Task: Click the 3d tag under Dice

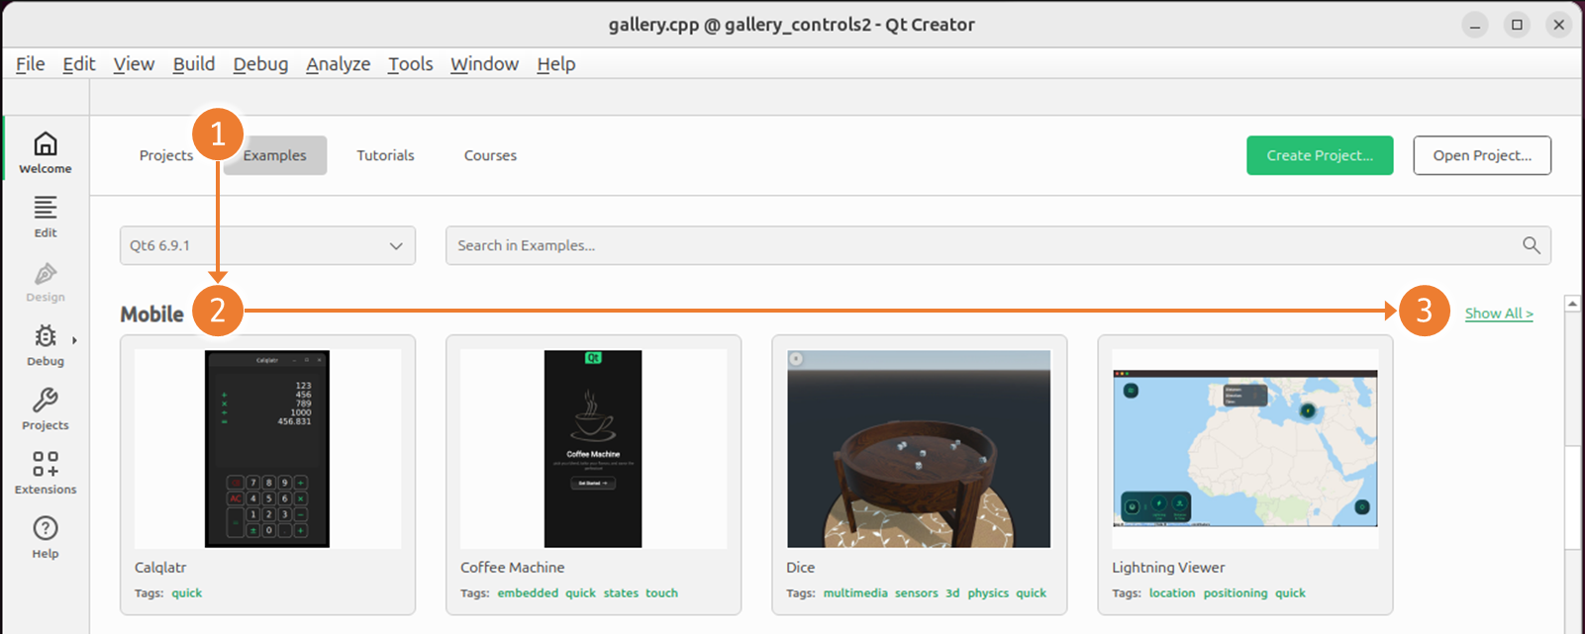Action: click(x=952, y=593)
